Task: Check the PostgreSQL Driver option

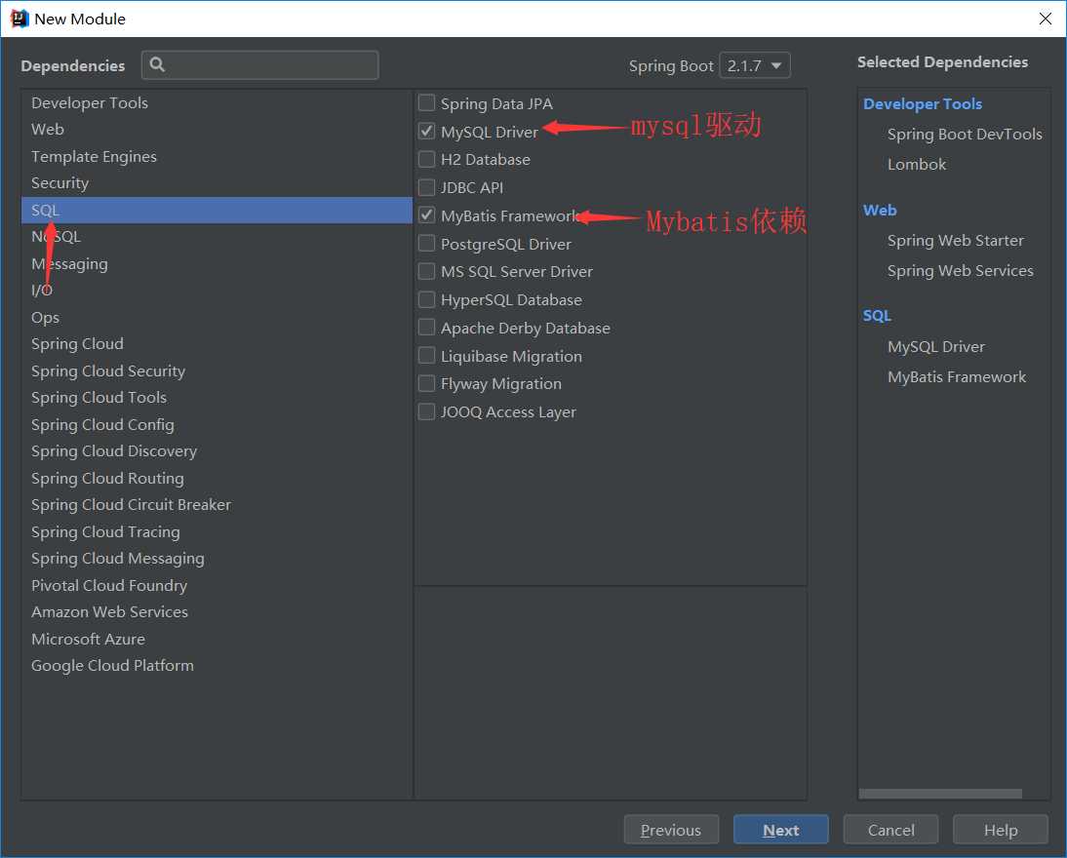Action: click(x=426, y=243)
